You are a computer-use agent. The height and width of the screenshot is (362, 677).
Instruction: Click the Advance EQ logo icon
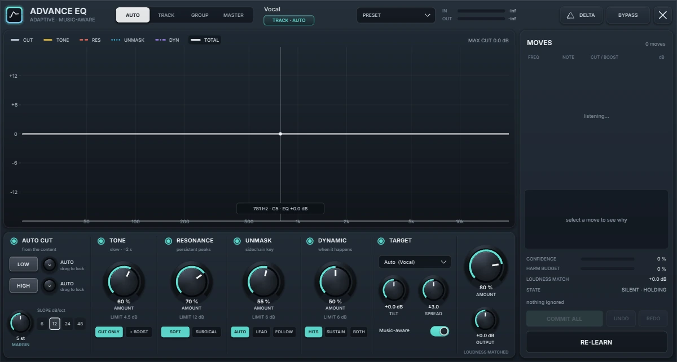[15, 15]
